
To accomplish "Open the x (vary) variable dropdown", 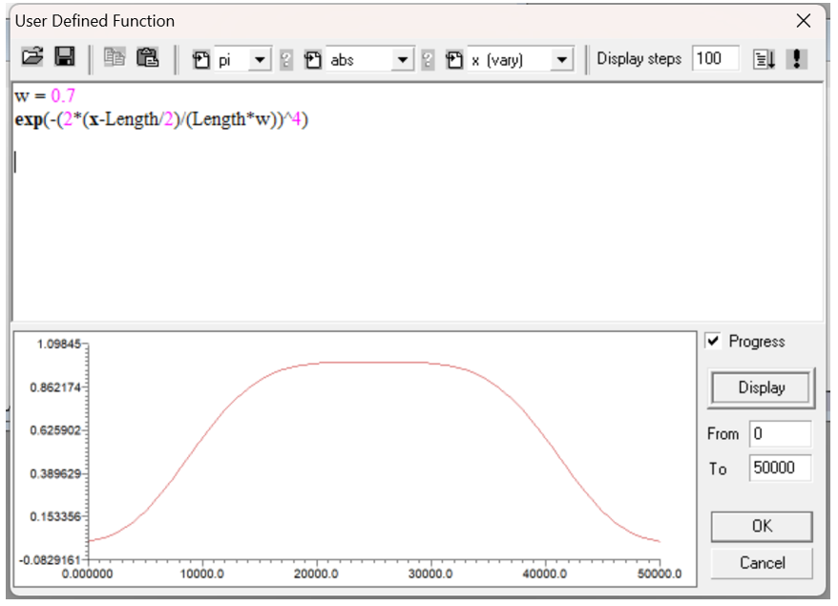I will (562, 59).
